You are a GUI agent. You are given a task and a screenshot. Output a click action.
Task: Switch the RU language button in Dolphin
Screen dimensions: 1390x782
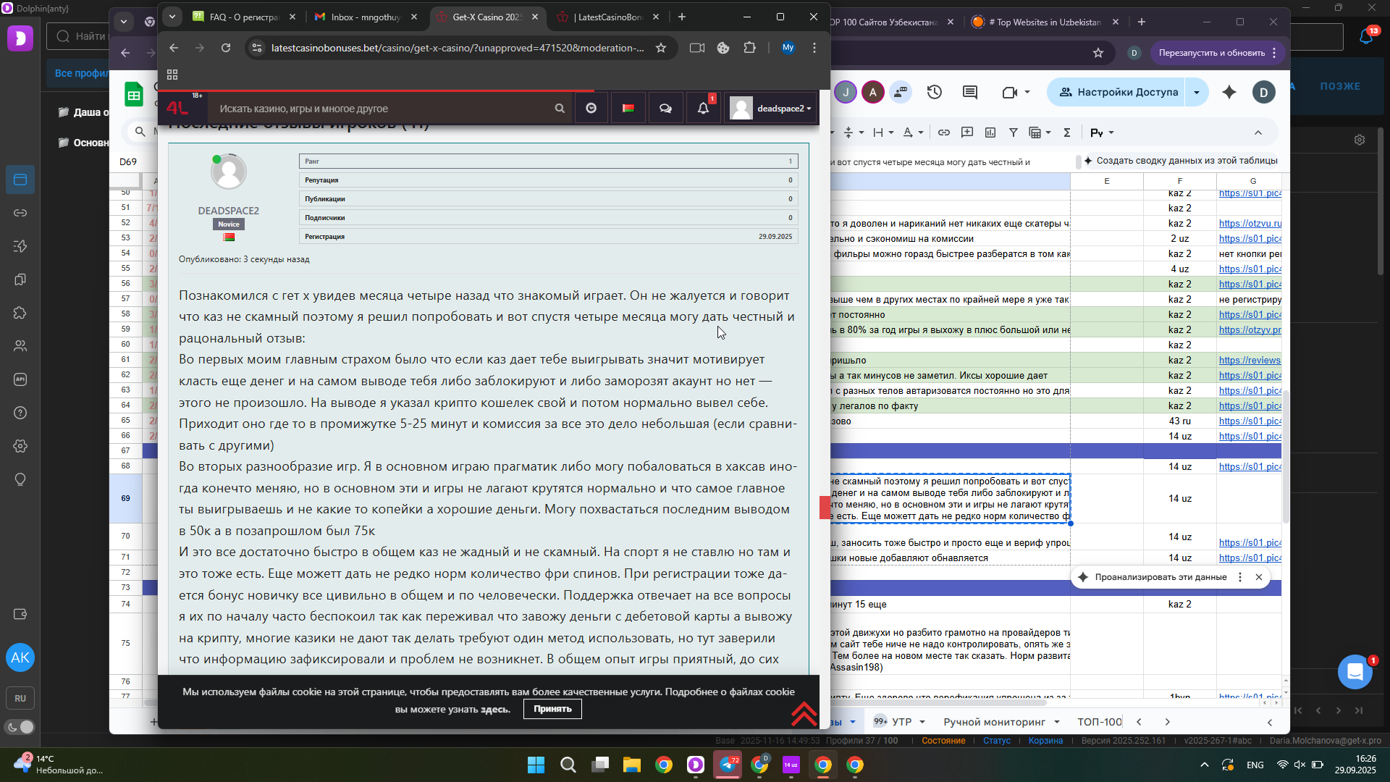pyautogui.click(x=20, y=699)
